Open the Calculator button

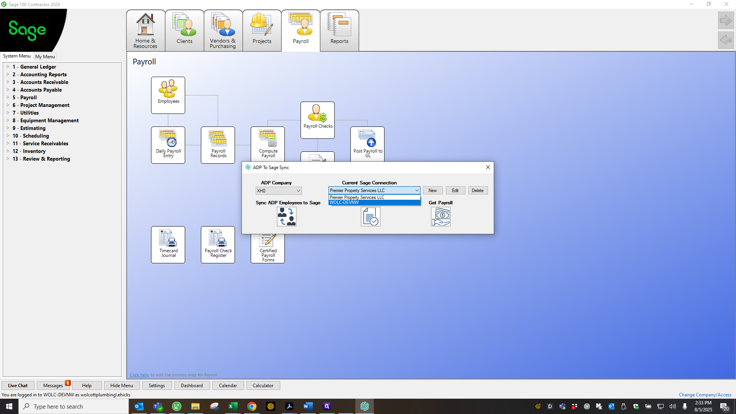263,386
